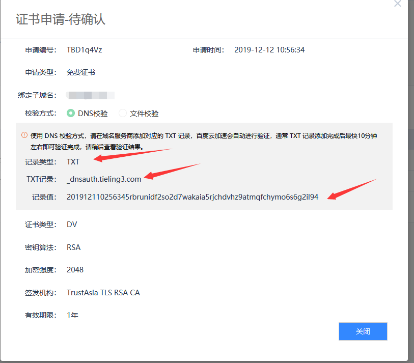The width and height of the screenshot is (414, 363).
Task: Click the 证书申请-待确认 dialog title
Action: tap(61, 20)
